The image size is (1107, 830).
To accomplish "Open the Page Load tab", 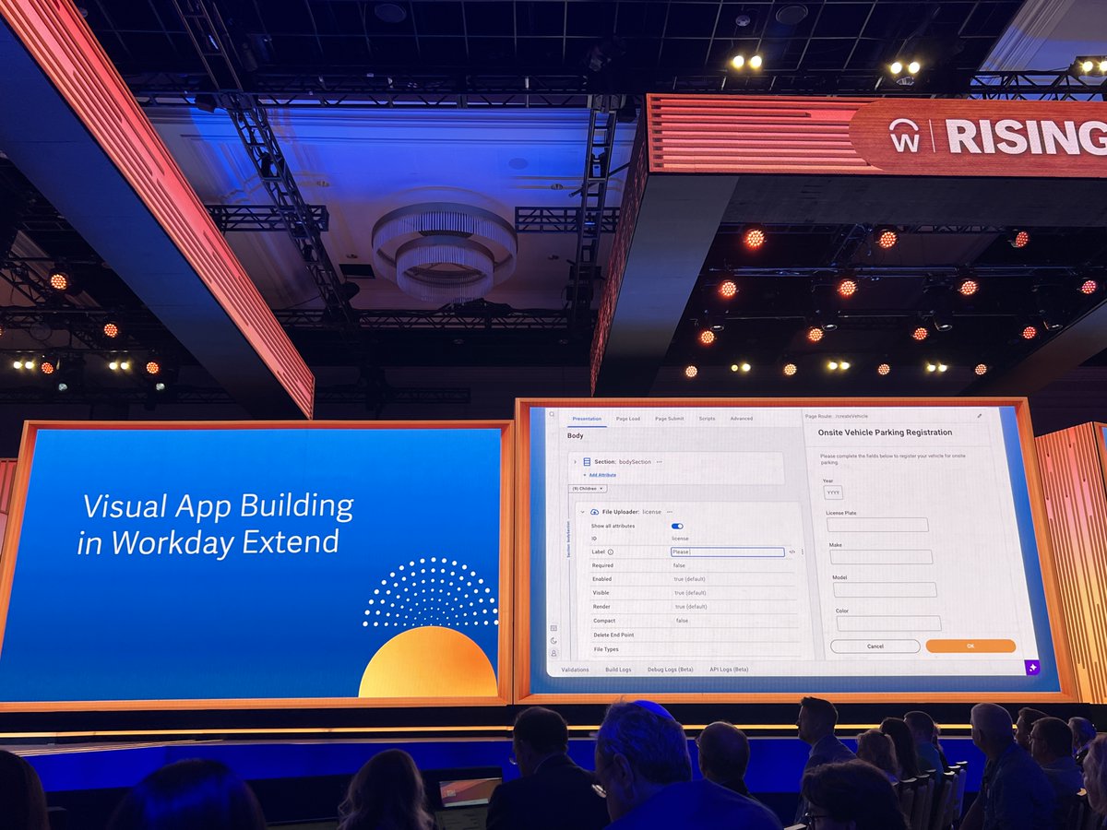I will click(x=628, y=419).
